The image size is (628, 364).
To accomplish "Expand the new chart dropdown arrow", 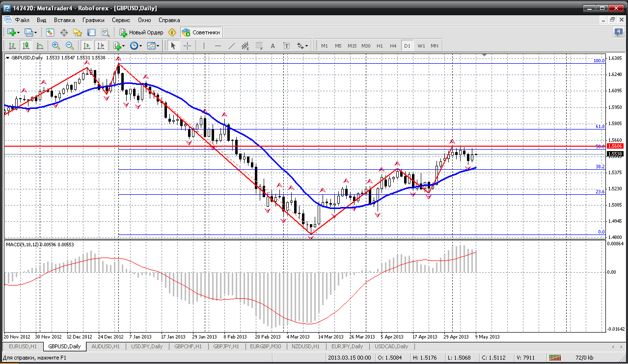I will point(19,33).
